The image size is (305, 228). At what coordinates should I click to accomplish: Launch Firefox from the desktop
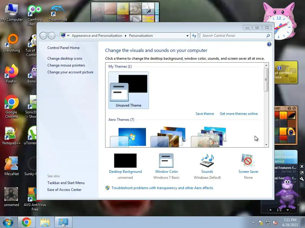click(12, 74)
